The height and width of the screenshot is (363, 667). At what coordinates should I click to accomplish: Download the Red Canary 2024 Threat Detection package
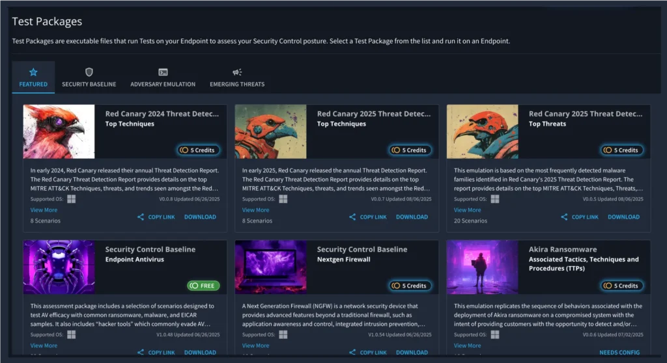coord(200,217)
